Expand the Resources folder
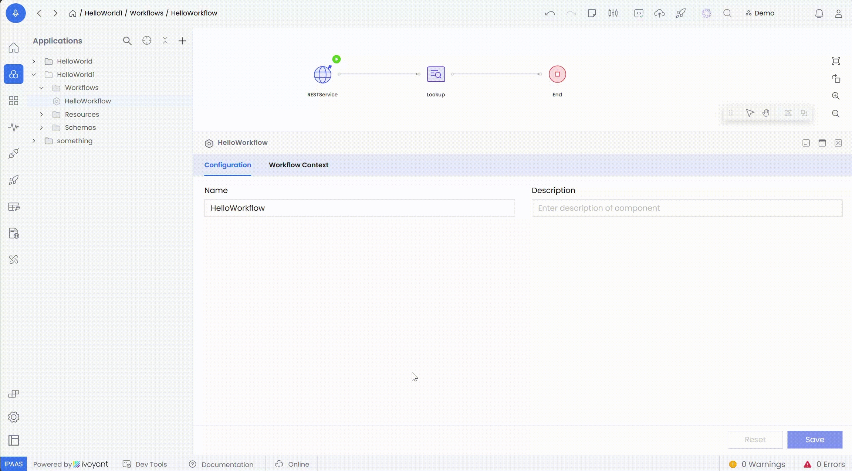This screenshot has height=471, width=852. point(41,115)
